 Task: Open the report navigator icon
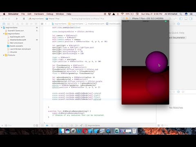[36, 24]
